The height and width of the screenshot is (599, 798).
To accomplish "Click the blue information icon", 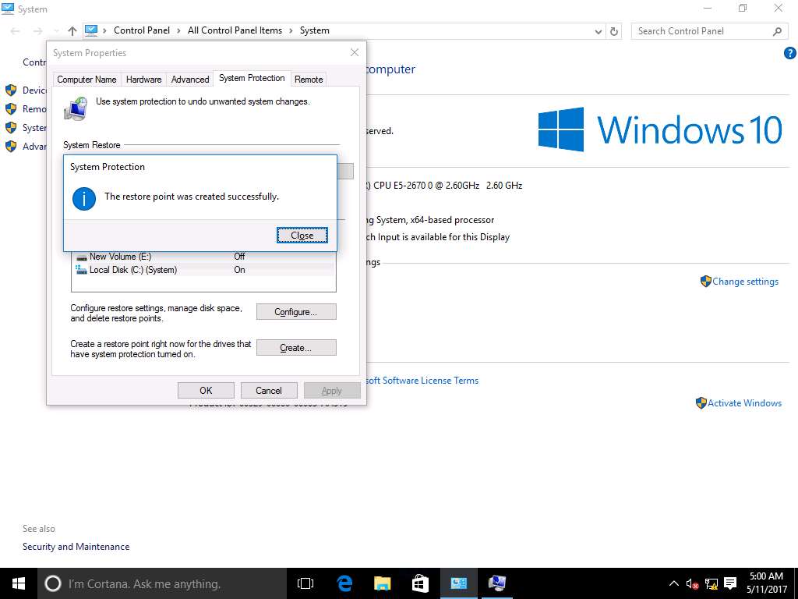I will [84, 199].
